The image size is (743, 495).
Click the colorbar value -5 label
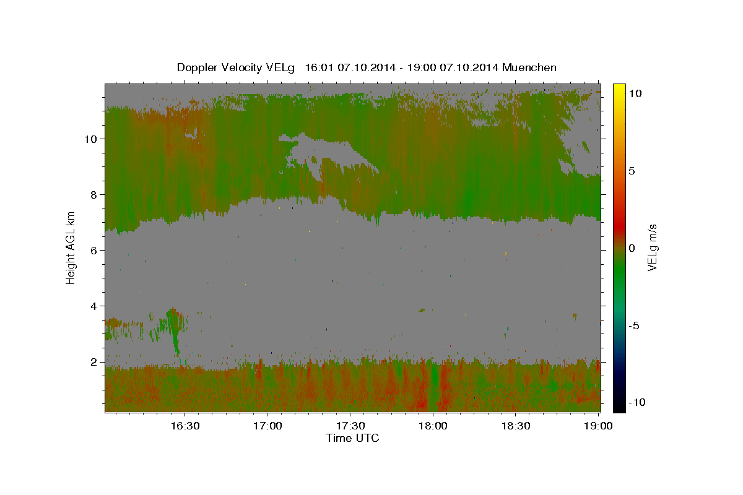[x=634, y=325]
